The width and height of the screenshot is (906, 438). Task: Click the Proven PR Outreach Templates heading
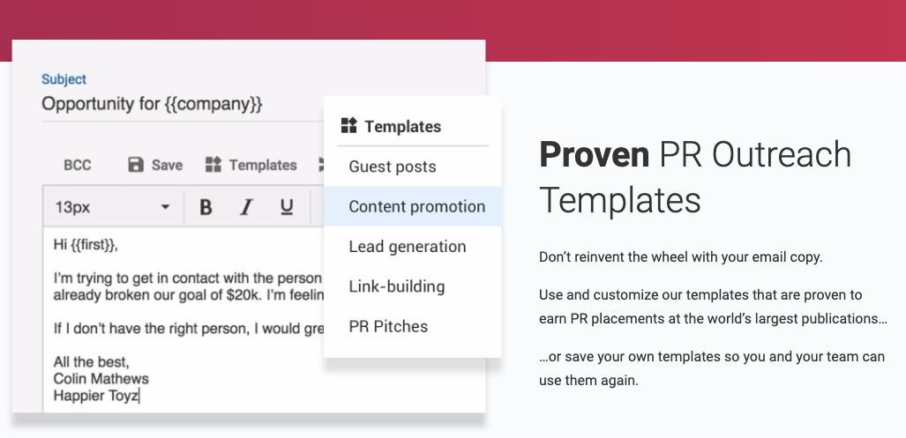click(x=695, y=177)
